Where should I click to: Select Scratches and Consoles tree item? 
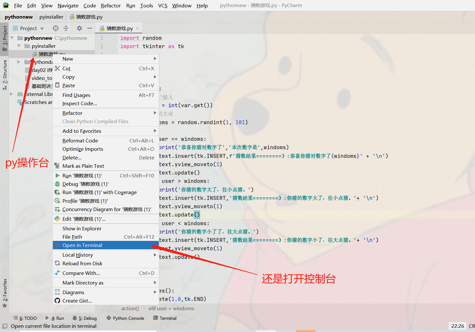(35, 102)
